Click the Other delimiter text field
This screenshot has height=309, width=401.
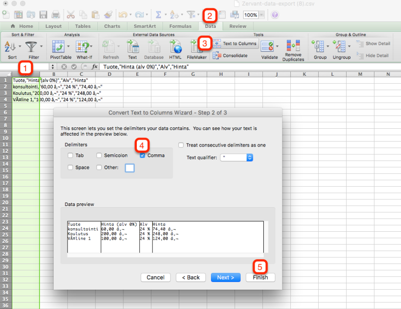(x=129, y=168)
